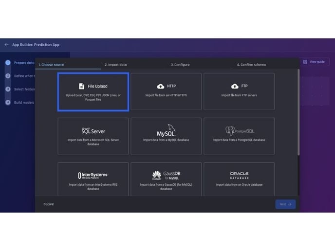Select the File Upload document icon
This screenshot has width=335, height=251.
pyautogui.click(x=81, y=86)
